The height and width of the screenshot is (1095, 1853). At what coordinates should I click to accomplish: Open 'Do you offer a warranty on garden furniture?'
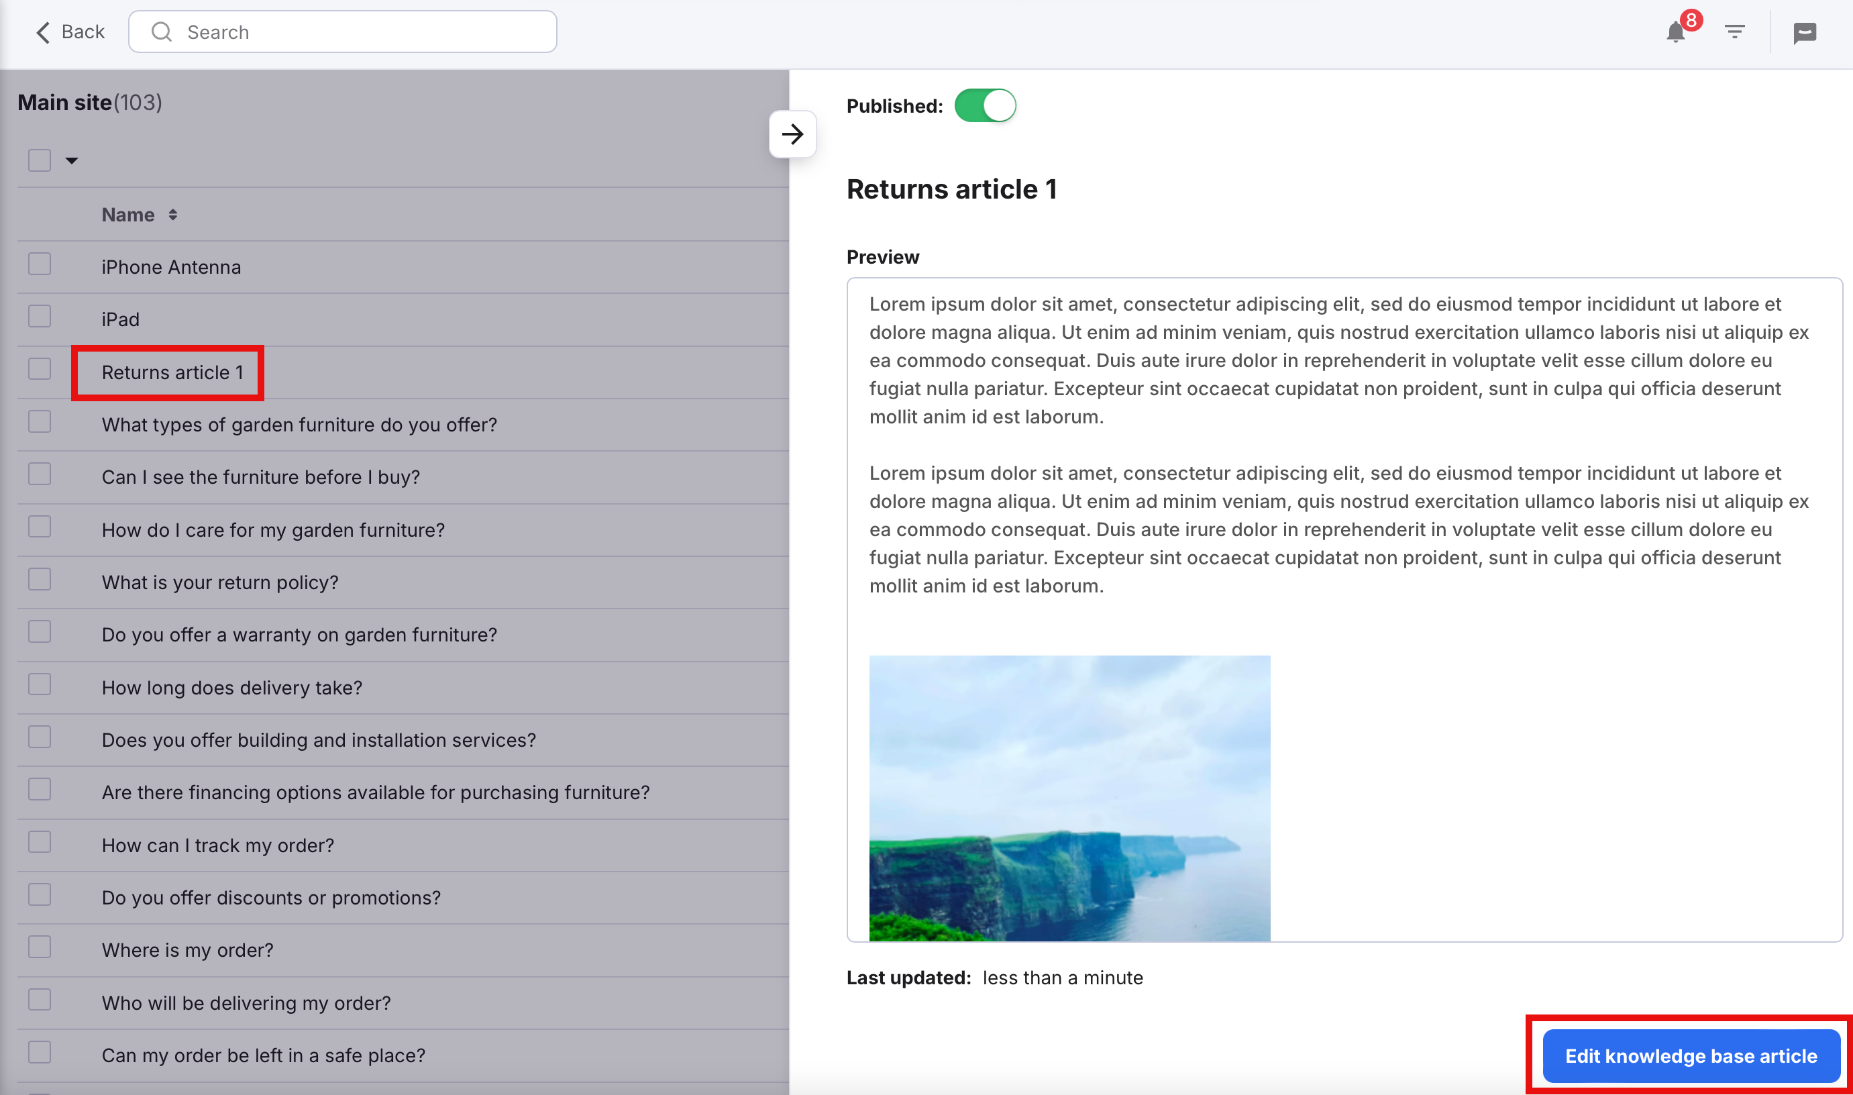pos(299,635)
